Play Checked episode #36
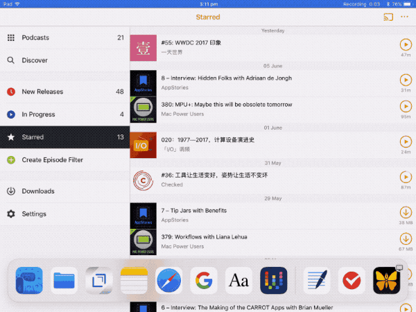Screen dimensions: 416x312 point(406,177)
